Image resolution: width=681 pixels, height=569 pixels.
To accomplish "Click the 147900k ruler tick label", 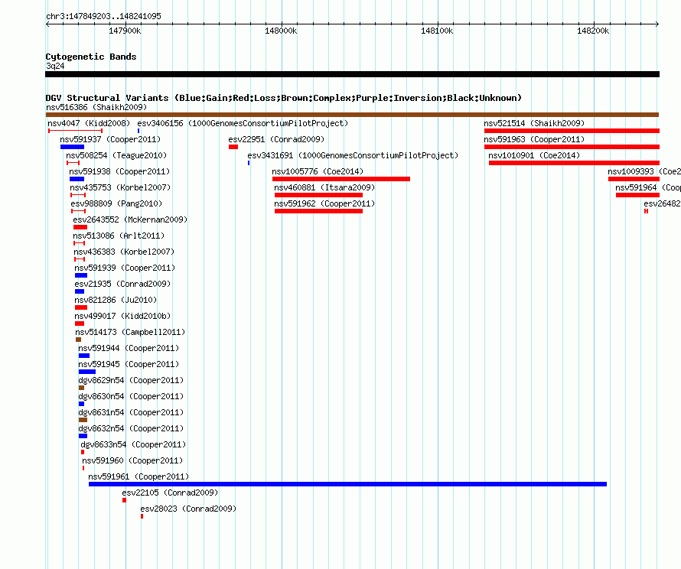I will click(125, 31).
